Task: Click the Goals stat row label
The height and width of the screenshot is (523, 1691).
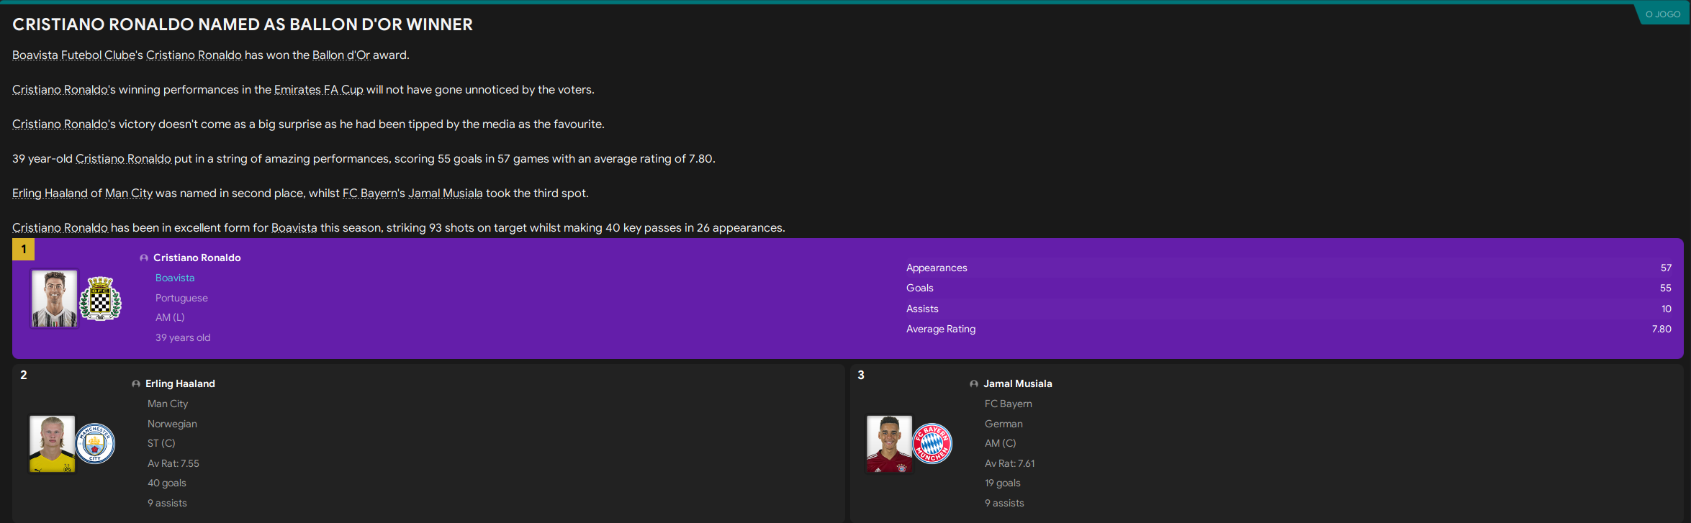Action: (x=920, y=288)
